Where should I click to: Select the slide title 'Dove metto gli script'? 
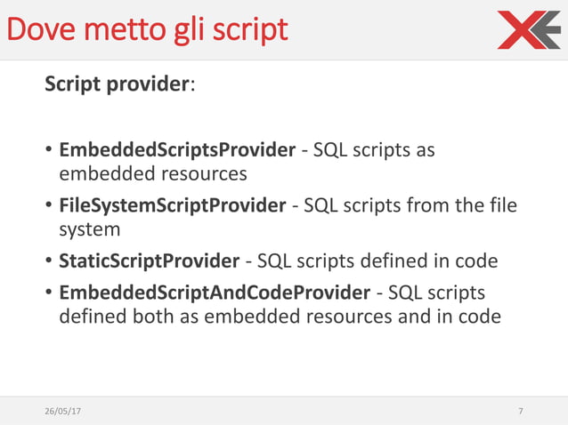pyautogui.click(x=148, y=29)
